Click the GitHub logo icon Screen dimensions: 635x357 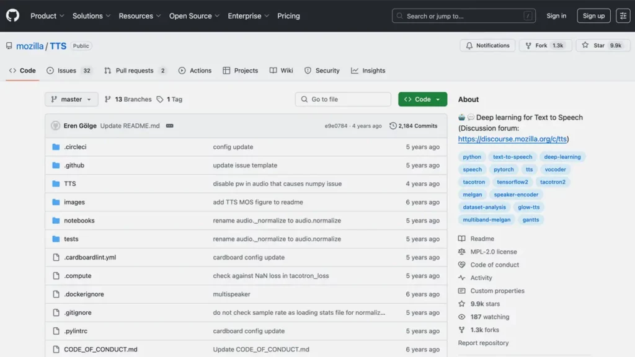(12, 15)
